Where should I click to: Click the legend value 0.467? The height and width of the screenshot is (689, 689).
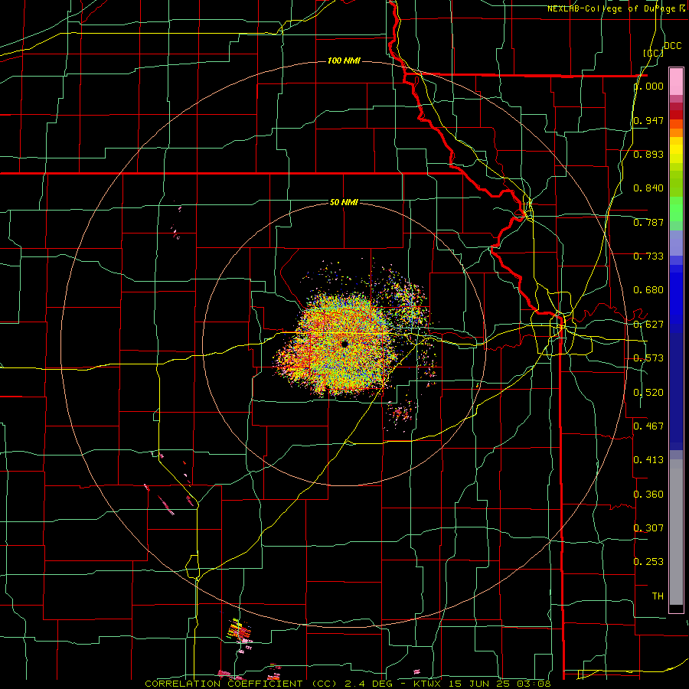(x=648, y=426)
